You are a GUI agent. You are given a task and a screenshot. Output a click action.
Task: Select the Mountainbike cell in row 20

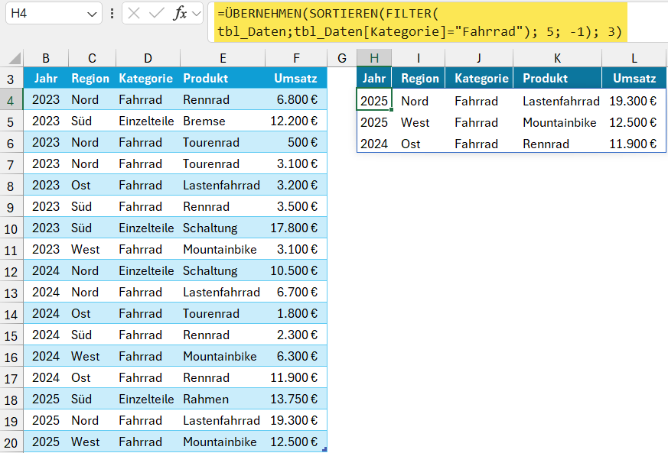click(x=223, y=442)
